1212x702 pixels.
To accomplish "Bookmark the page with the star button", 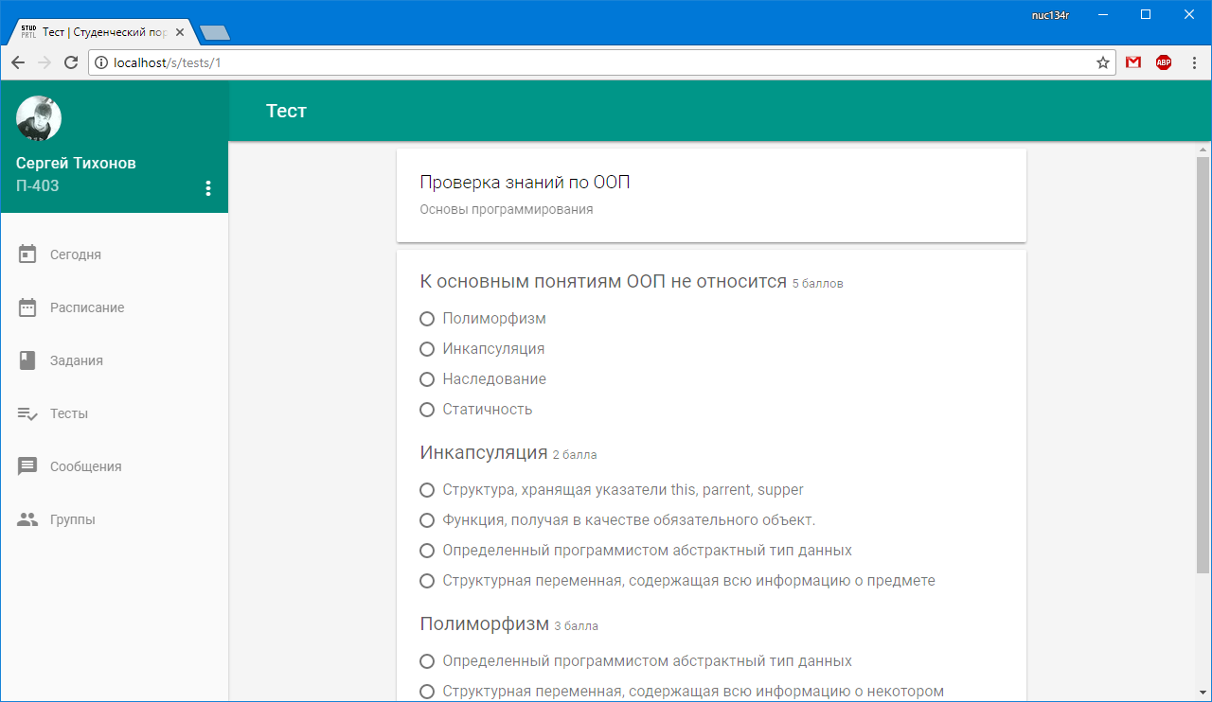I will (1102, 61).
